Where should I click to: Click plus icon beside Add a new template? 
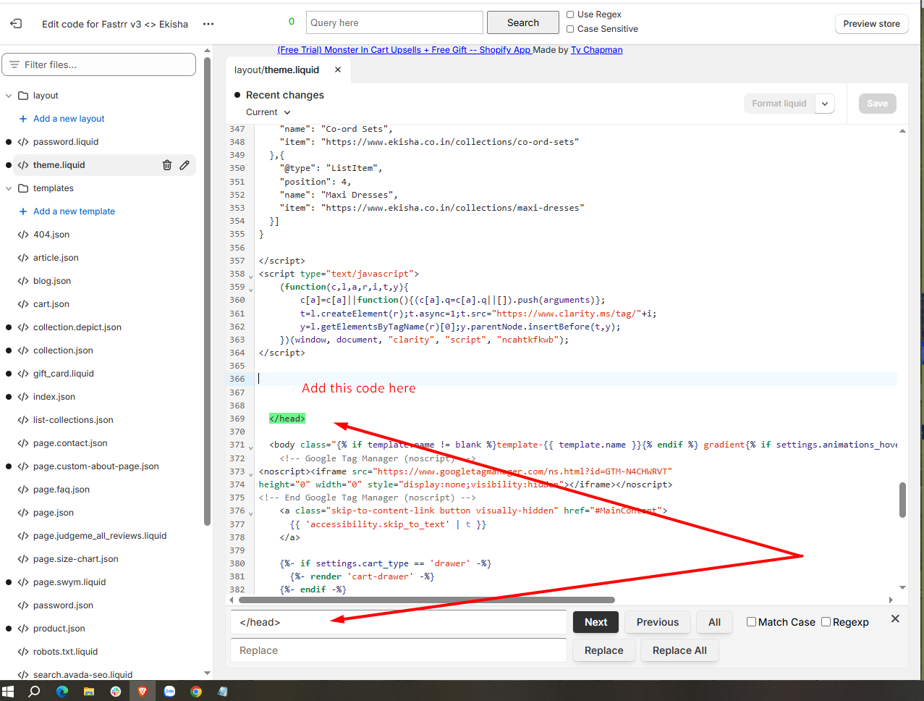23,211
